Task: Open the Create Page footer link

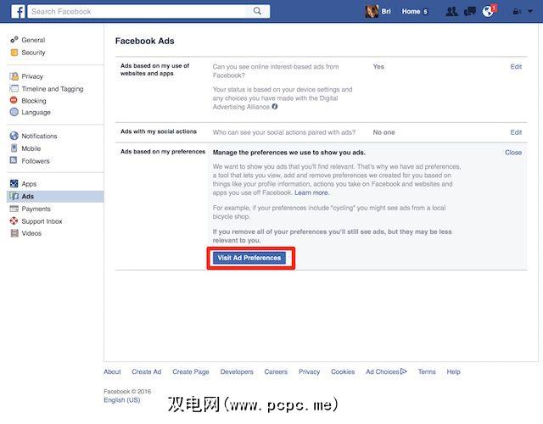Action: [190, 371]
